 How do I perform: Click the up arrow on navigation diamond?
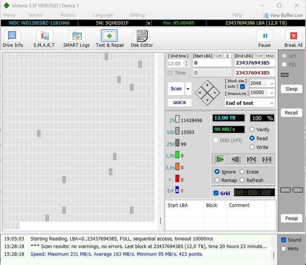click(207, 85)
